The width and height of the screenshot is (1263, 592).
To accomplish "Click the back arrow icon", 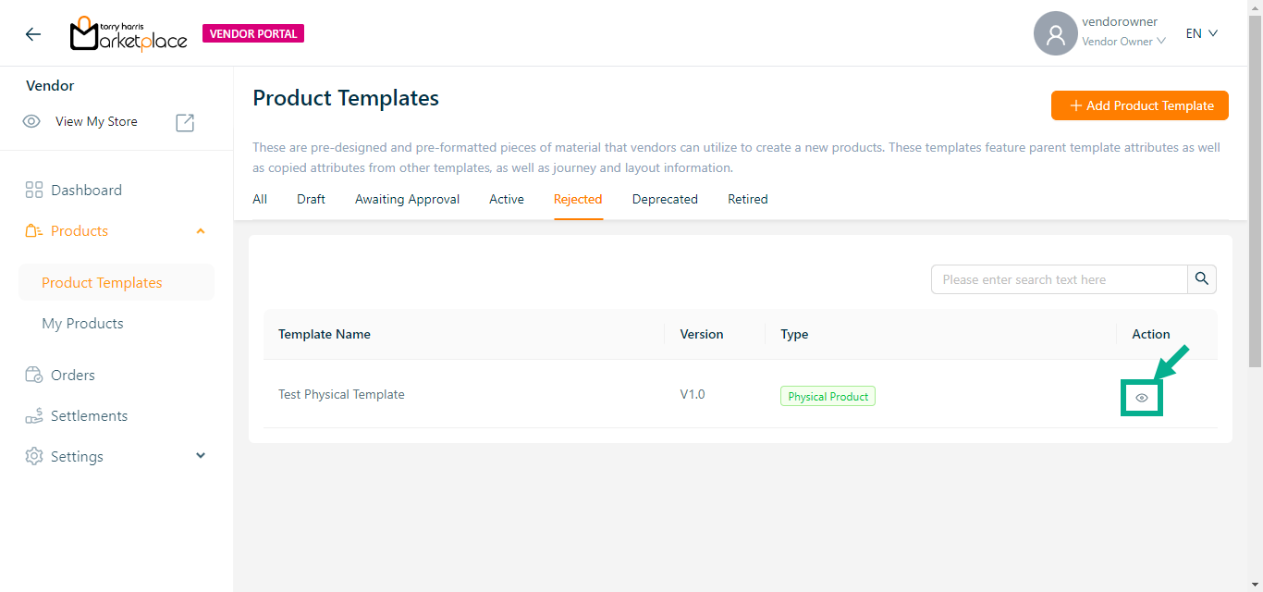I will tap(33, 34).
